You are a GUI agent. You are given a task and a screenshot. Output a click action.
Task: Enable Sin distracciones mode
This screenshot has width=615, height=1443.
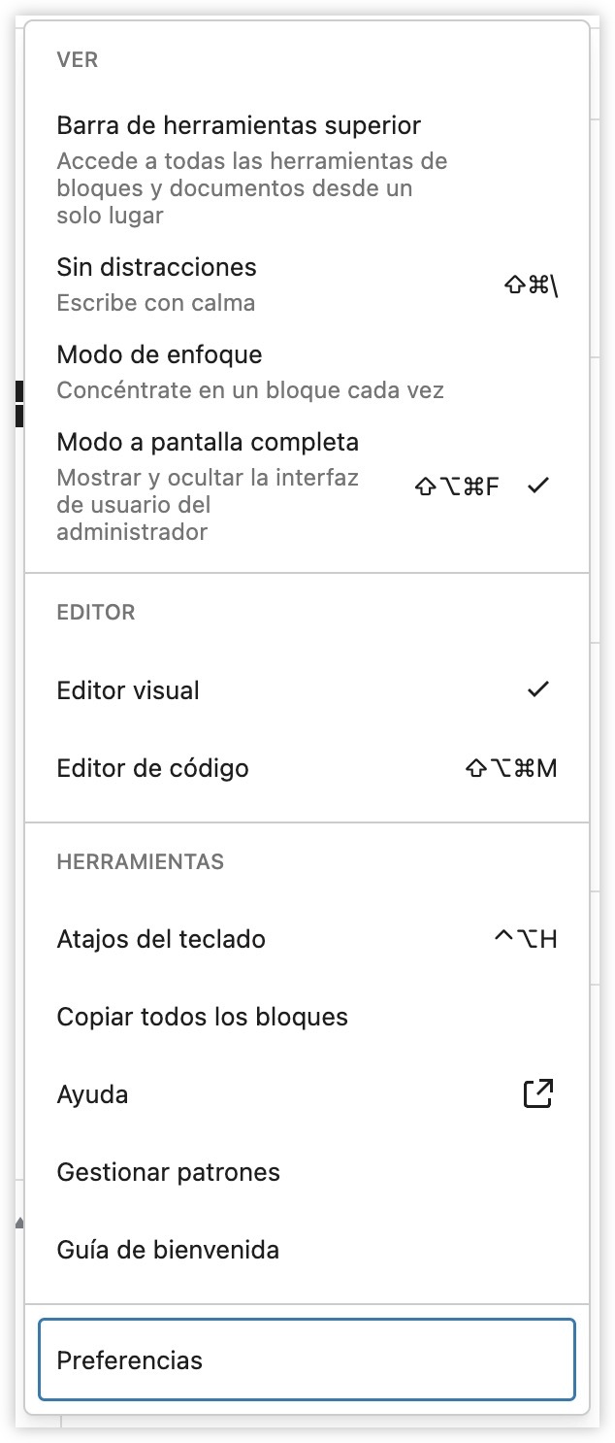(156, 267)
